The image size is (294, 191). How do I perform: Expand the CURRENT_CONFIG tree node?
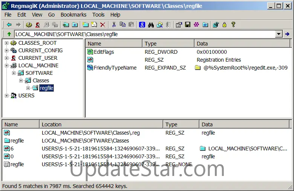click(6, 50)
